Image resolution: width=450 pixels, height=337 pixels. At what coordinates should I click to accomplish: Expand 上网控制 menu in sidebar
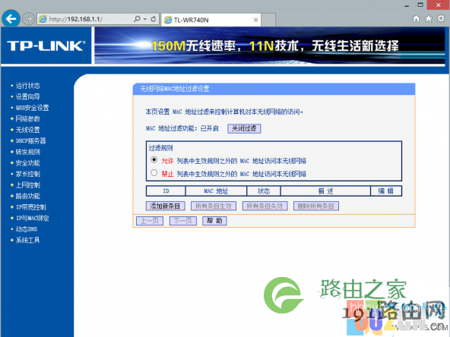point(27,185)
